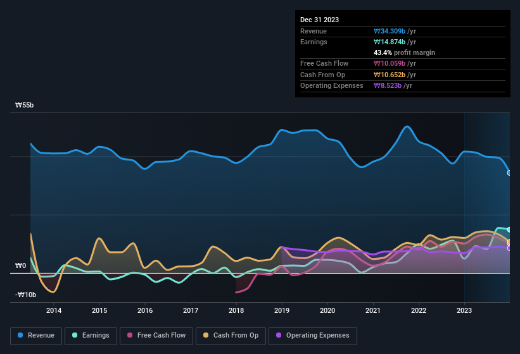This screenshot has height=354, width=520.
Task: Click the 2020 x-axis label
Action: tap(327, 310)
